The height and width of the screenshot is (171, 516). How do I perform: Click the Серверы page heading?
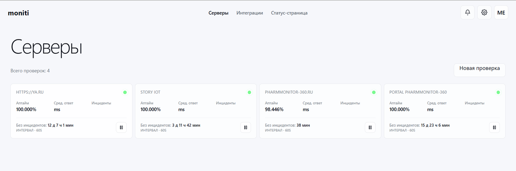46,47
